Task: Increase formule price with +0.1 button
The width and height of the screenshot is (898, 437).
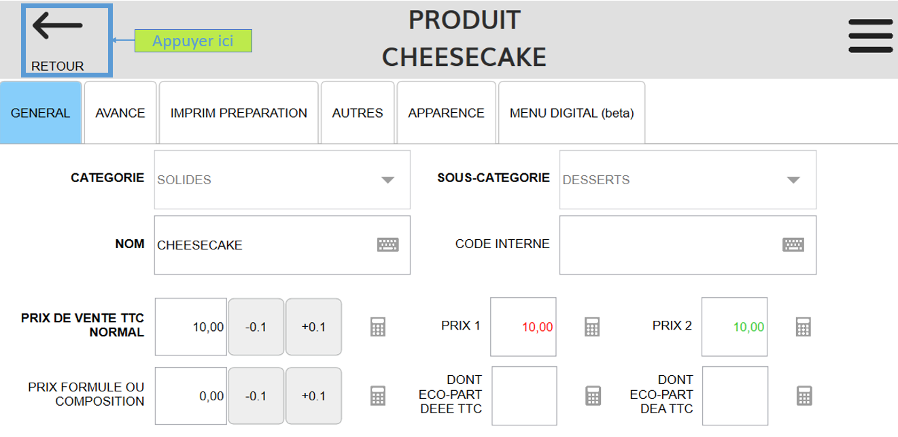Action: (313, 396)
